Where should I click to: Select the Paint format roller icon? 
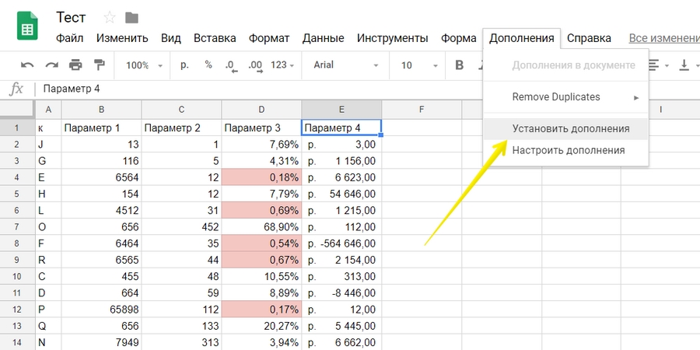tap(99, 65)
